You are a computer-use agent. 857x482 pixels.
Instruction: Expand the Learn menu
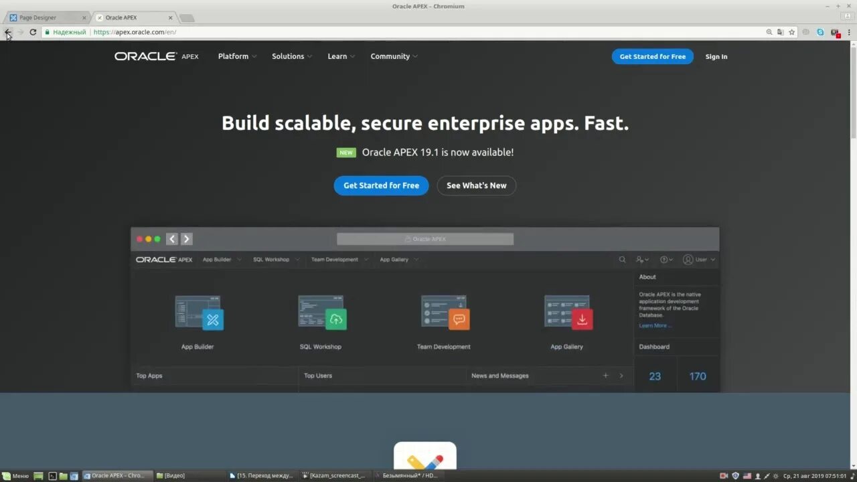[x=341, y=56]
